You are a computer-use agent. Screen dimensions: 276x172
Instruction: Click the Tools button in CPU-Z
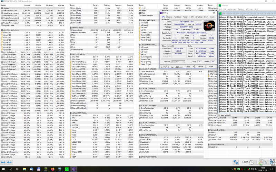[x=188, y=66]
